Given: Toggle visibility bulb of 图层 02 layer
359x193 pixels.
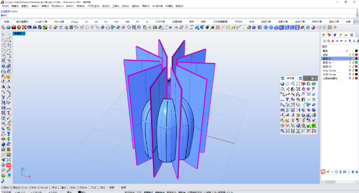Looking at the screenshot, I should pos(349,62).
